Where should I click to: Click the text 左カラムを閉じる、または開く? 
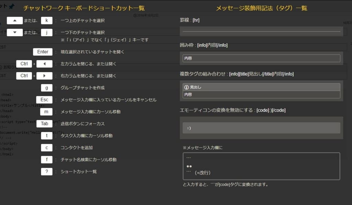(88, 64)
